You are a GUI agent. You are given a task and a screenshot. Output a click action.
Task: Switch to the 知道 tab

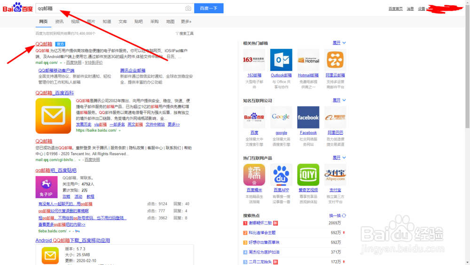107,22
